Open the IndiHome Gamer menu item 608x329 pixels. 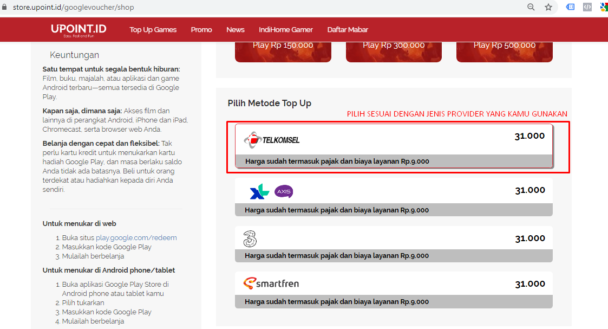tap(286, 29)
